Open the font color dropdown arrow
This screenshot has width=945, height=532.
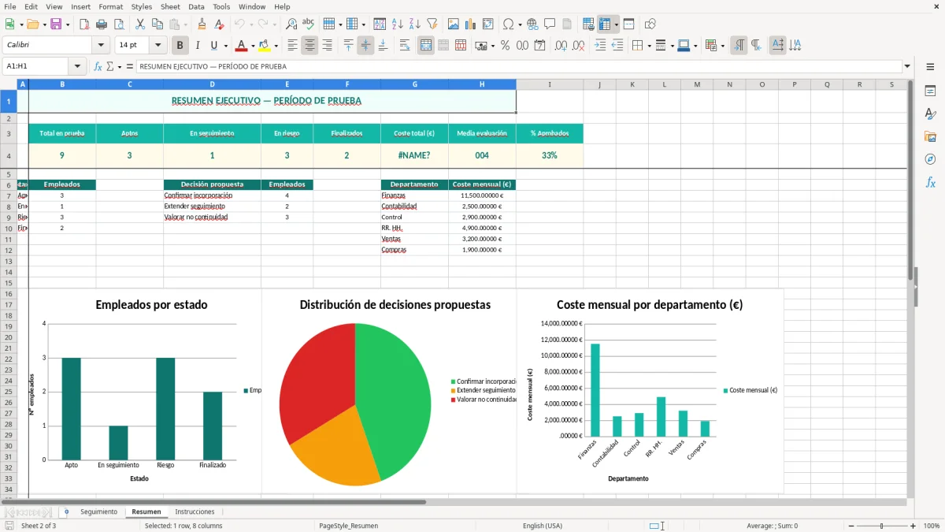tap(254, 46)
